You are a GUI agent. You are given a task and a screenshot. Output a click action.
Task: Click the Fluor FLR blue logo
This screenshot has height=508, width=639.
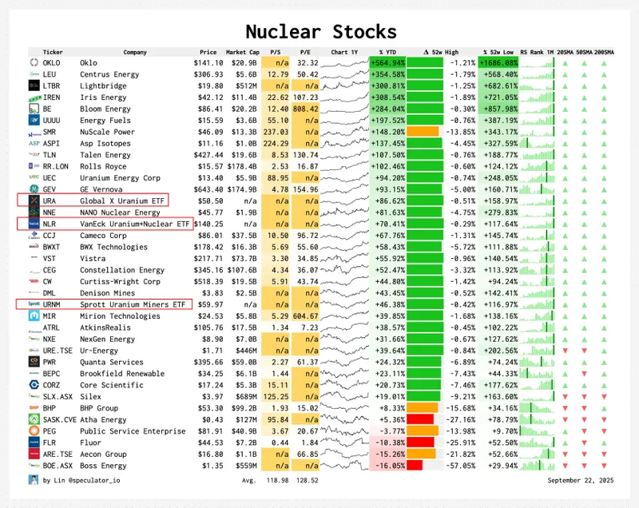(x=34, y=443)
